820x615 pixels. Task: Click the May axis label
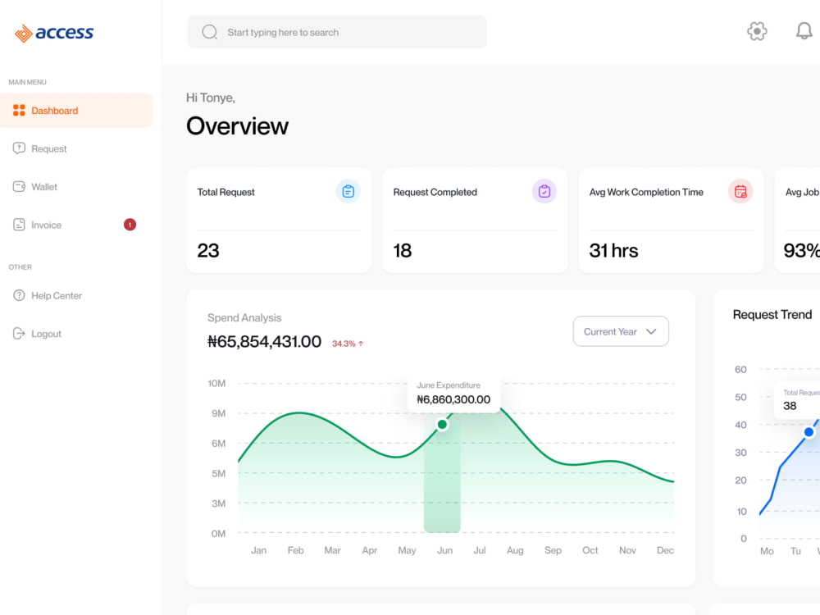pyautogui.click(x=407, y=550)
